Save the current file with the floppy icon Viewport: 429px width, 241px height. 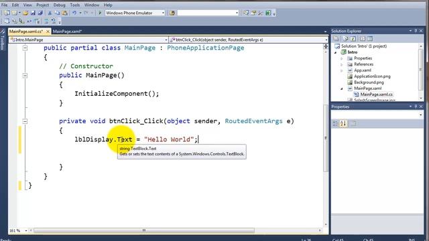pyautogui.click(x=33, y=13)
